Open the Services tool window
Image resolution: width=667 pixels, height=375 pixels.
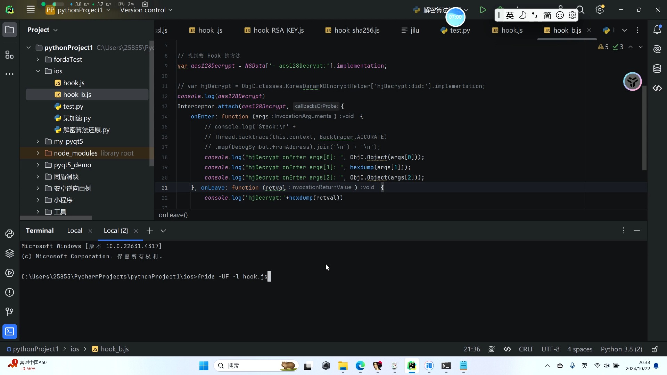click(9, 273)
